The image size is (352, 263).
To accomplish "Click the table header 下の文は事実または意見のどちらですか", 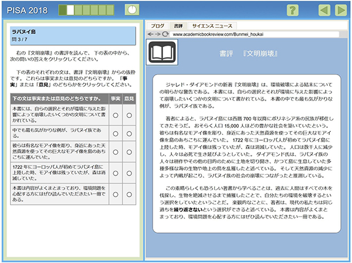I will [x=56, y=99].
